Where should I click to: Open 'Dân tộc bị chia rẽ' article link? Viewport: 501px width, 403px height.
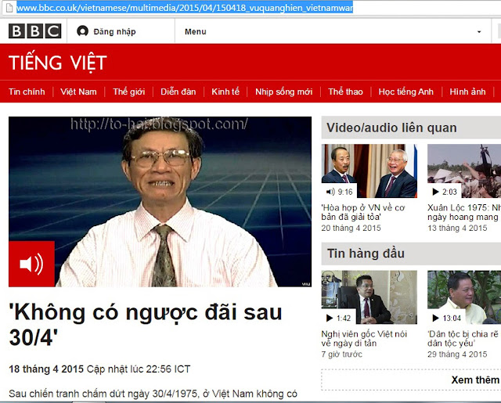pos(463,339)
